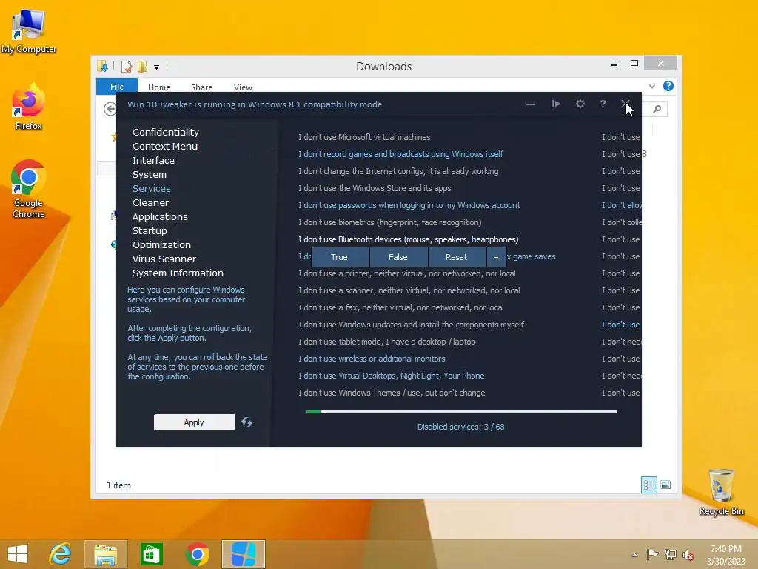
Task: Select the Services section
Action: (151, 188)
